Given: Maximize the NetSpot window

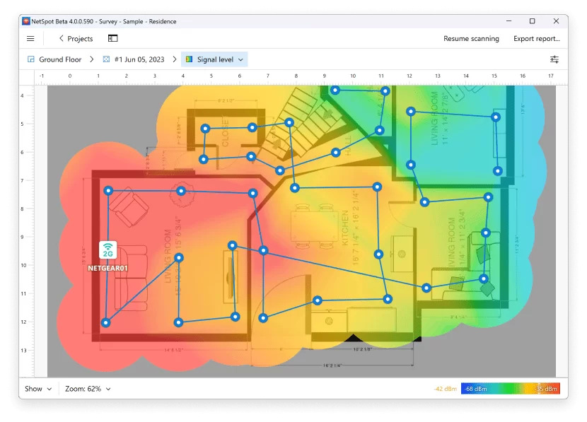Looking at the screenshot, I should 533,21.
